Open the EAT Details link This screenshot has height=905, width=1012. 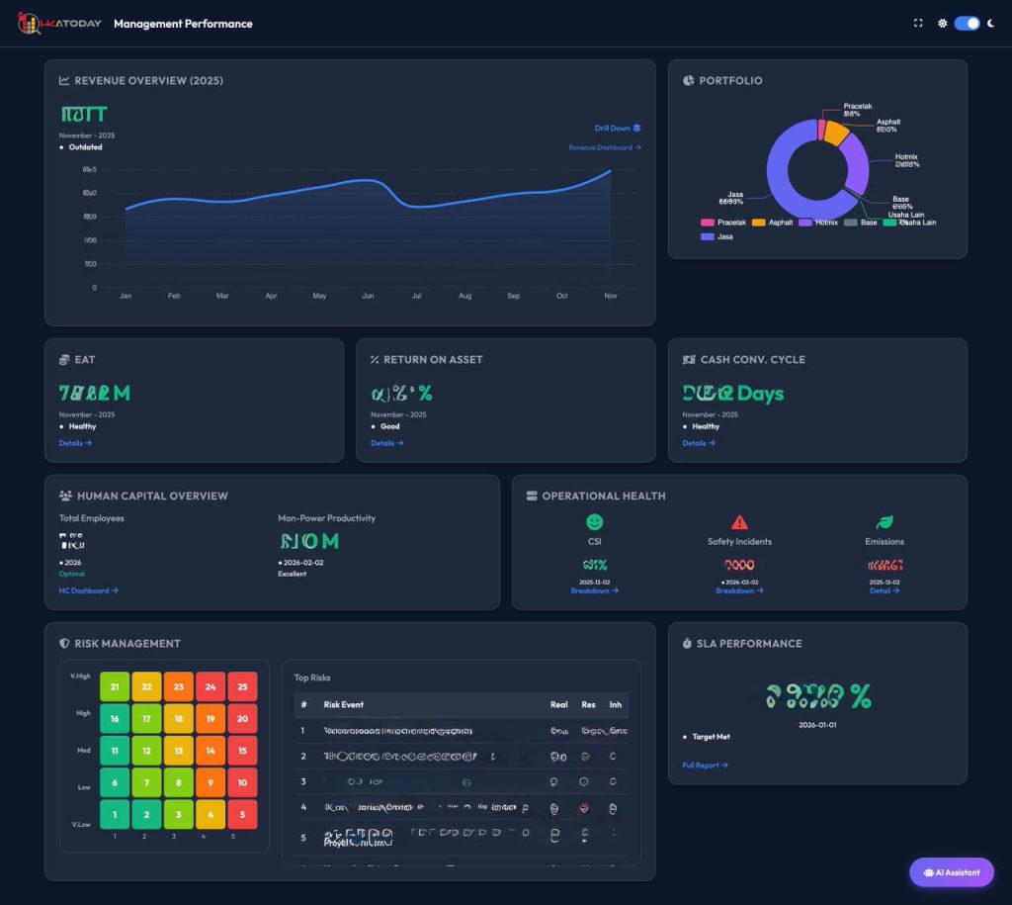coord(75,443)
